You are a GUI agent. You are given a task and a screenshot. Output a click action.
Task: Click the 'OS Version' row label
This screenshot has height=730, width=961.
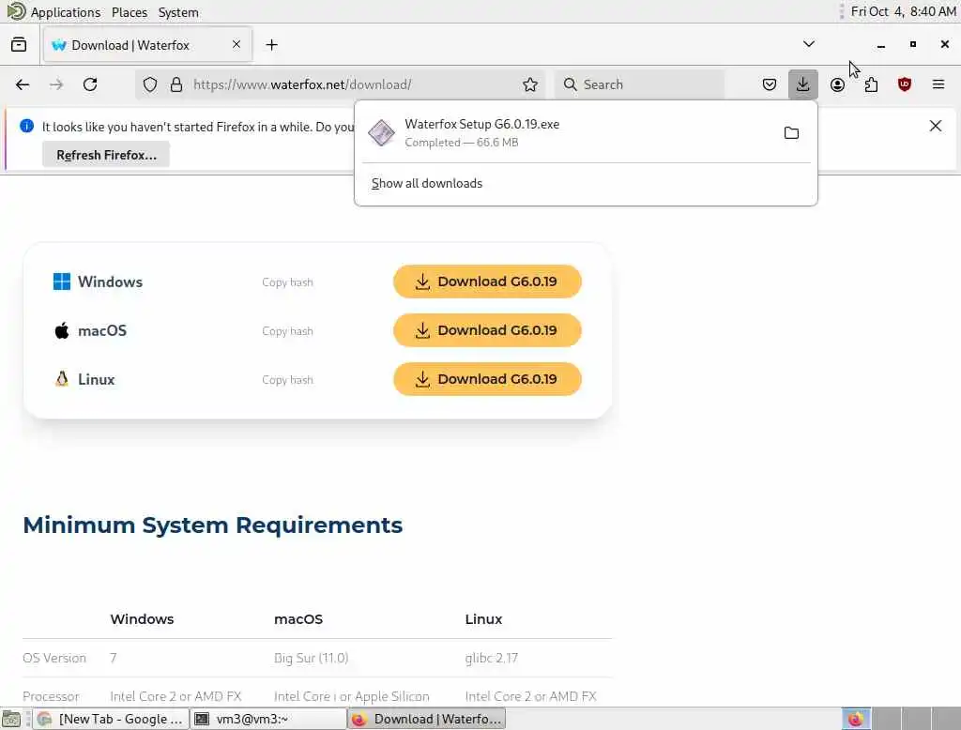click(54, 658)
